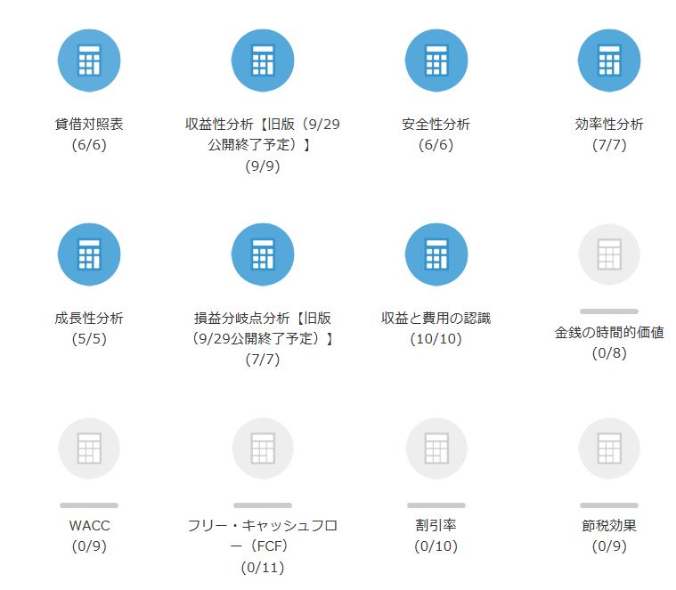Click progress bar above フリー・キャッシュフロー

click(263, 505)
